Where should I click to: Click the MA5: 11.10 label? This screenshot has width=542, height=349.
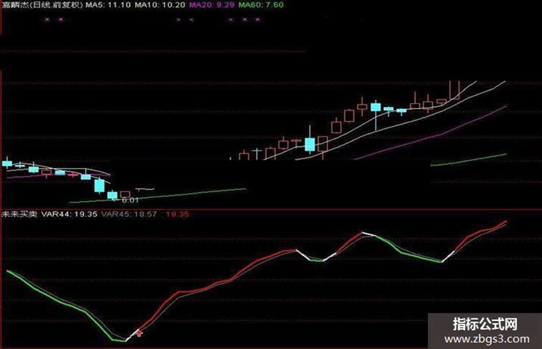coord(108,5)
